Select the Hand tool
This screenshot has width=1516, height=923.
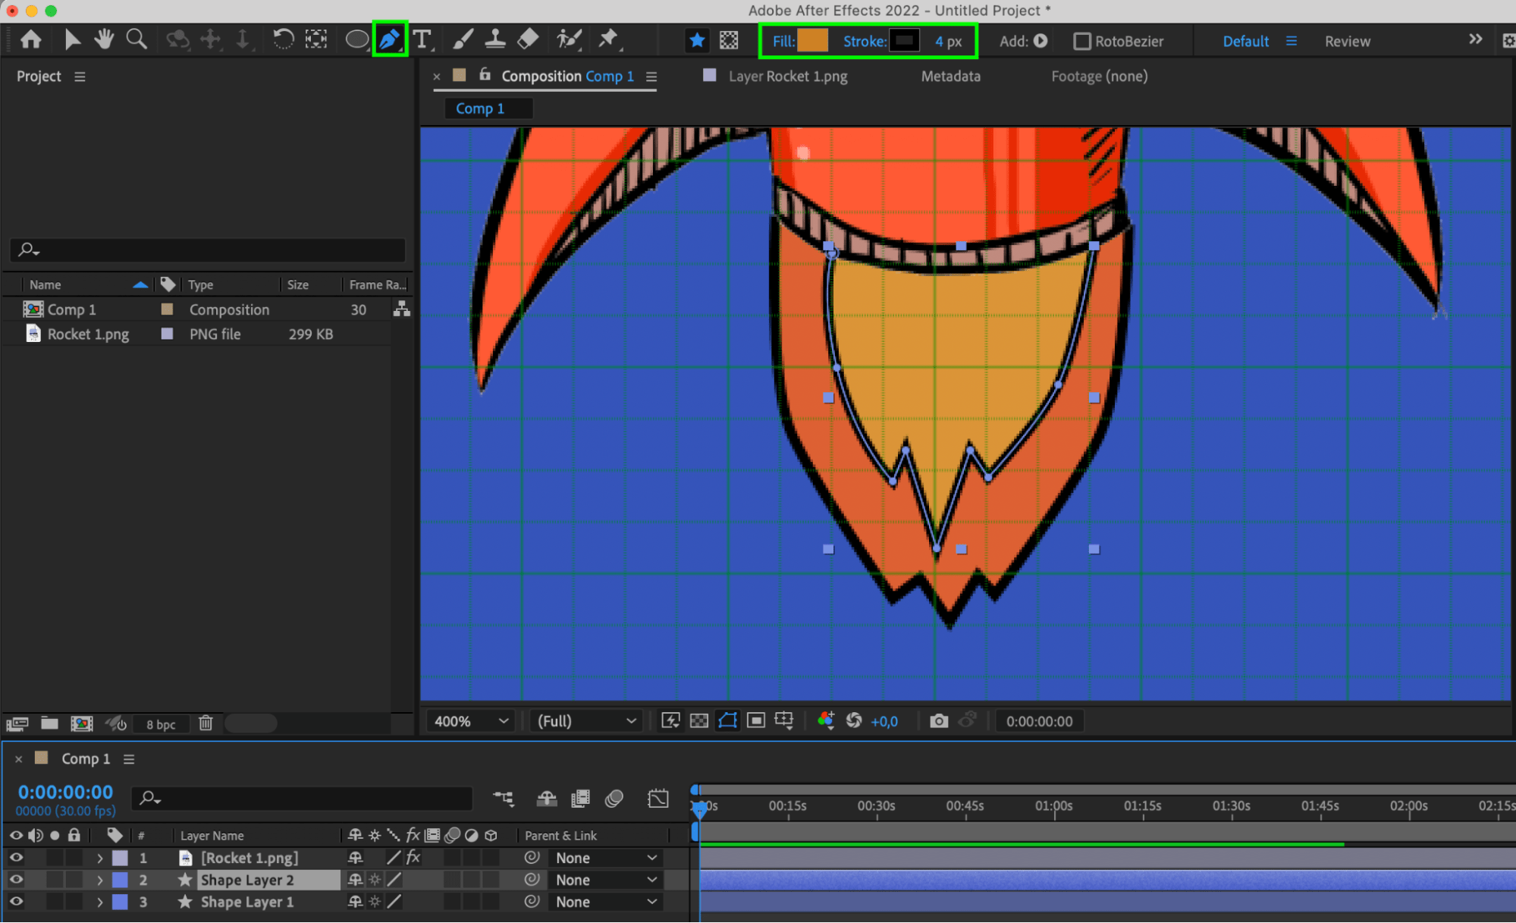pos(104,39)
